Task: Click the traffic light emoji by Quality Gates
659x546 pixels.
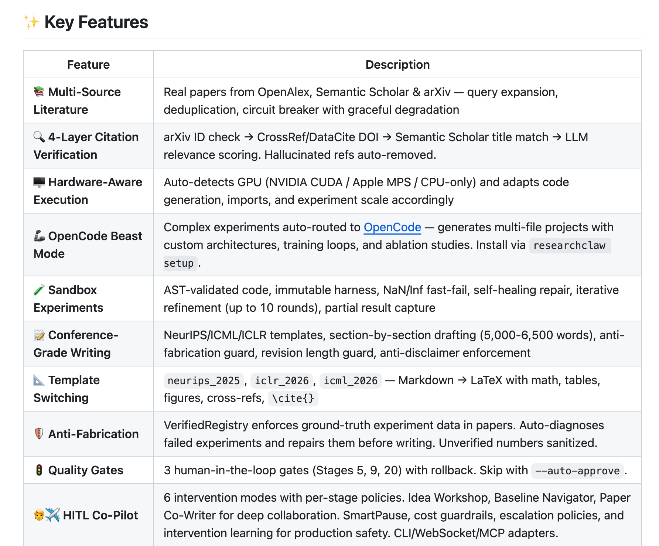Action: tap(39, 470)
